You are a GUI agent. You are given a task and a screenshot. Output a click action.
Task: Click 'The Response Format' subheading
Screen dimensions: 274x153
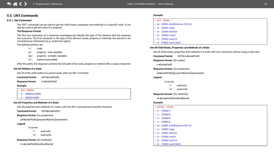[29, 31]
